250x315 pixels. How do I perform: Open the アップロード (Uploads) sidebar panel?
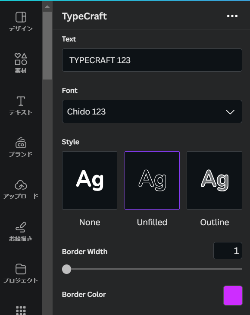[x=21, y=189]
